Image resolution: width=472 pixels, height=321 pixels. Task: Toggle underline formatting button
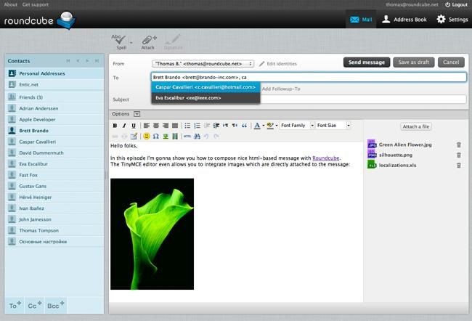(134, 126)
